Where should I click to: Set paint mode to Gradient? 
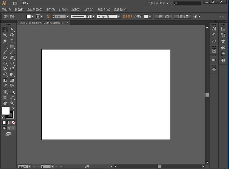click(9, 123)
